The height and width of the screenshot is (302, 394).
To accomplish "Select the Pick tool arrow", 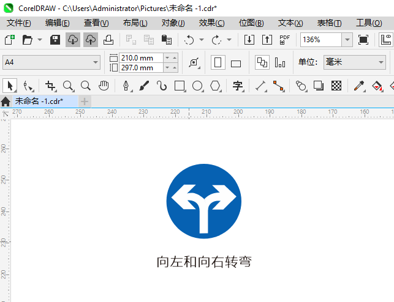I will click(x=10, y=86).
